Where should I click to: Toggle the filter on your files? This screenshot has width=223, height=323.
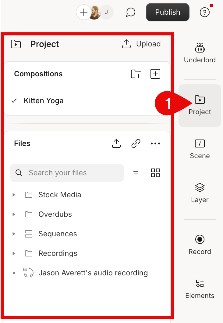tap(136, 173)
